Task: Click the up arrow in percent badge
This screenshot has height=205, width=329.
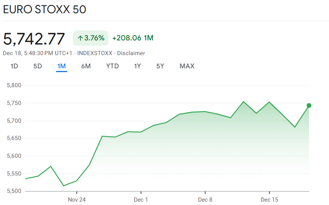Action: (x=80, y=38)
